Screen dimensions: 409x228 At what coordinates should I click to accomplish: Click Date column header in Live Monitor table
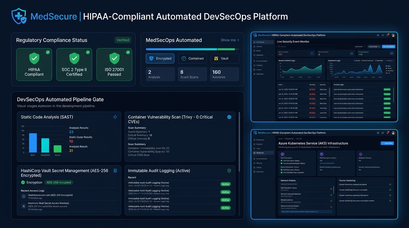coord(280,85)
